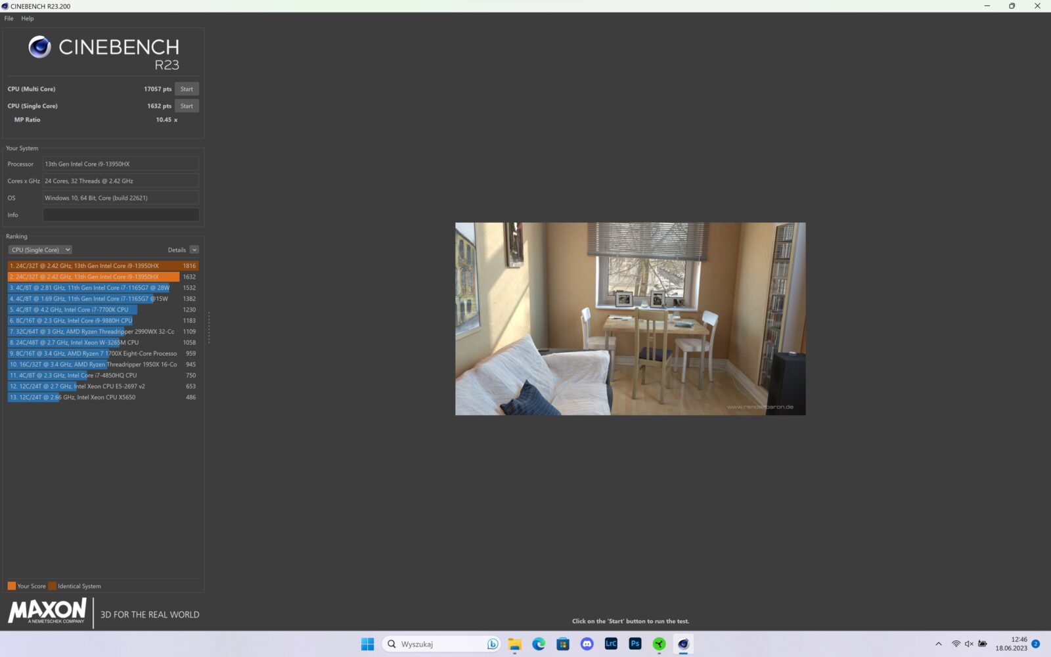Viewport: 1051px width, 657px height.
Task: Open File Explorer from the taskbar
Action: (x=514, y=644)
